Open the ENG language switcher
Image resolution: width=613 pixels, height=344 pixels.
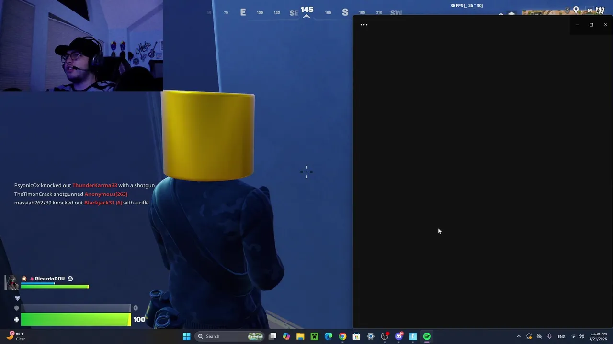[561, 336]
